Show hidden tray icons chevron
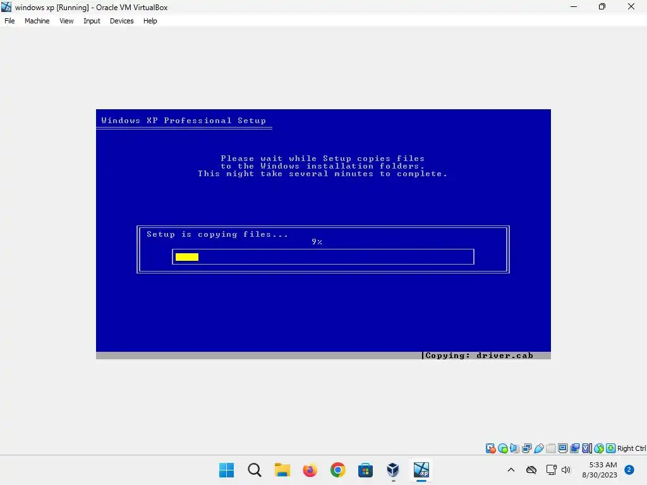Image resolution: width=647 pixels, height=485 pixels. tap(511, 470)
